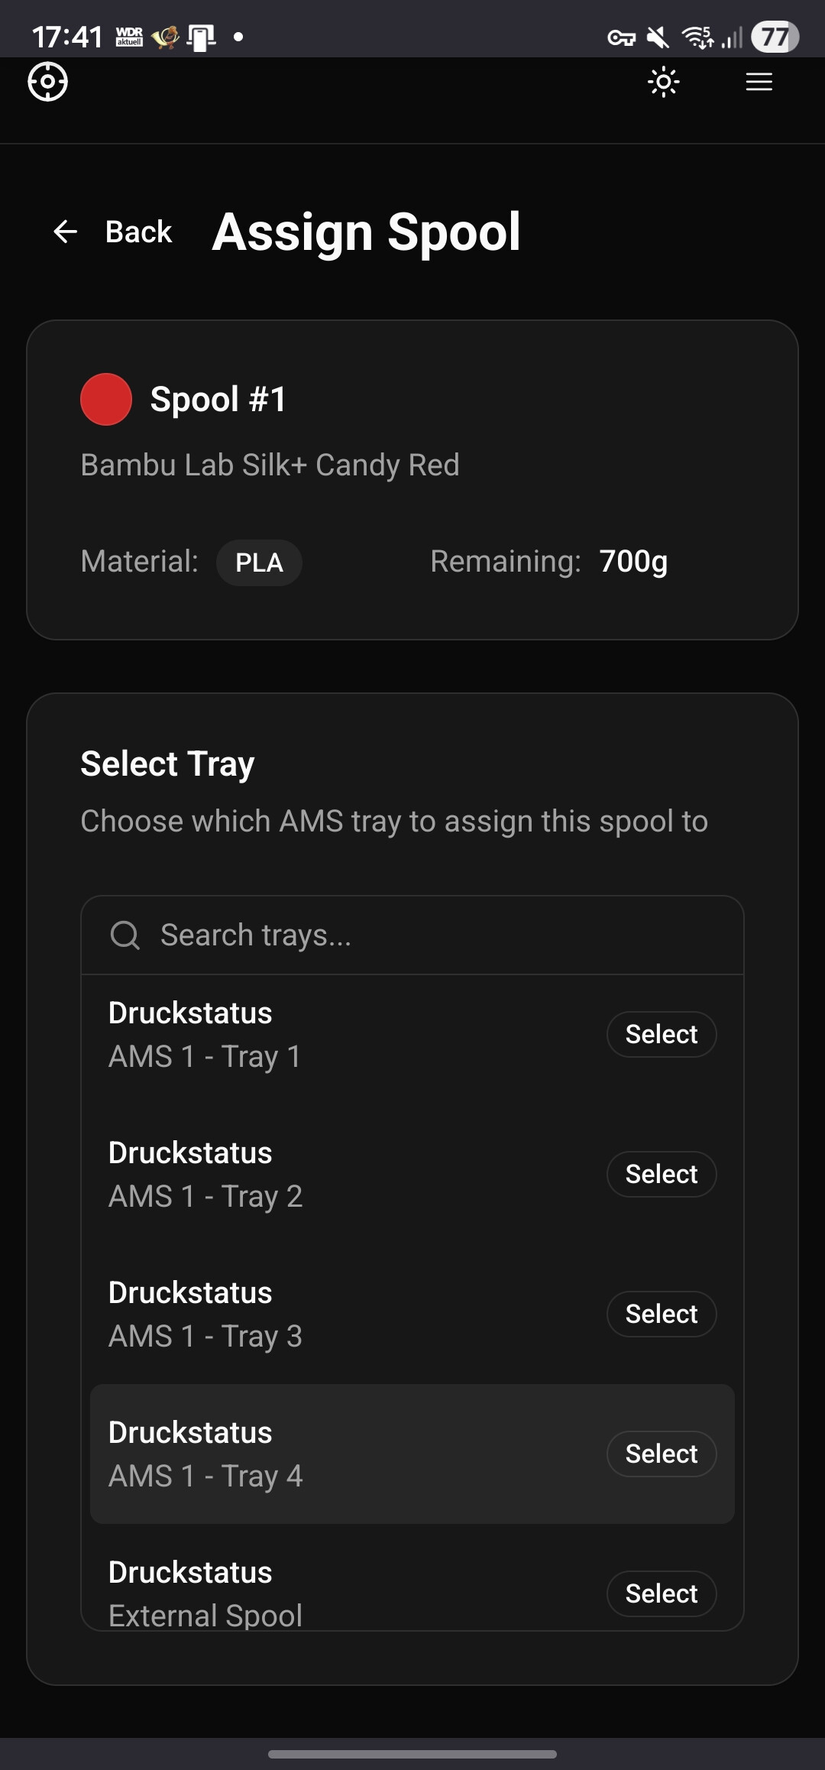Tap the back arrow icon
This screenshot has height=1770, width=825.
pyautogui.click(x=66, y=232)
